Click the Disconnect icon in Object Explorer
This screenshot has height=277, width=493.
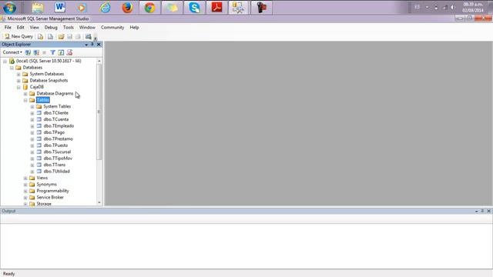36,52
